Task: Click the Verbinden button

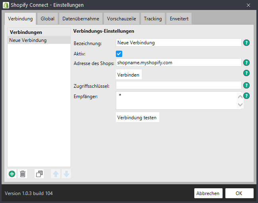Action: click(x=129, y=75)
